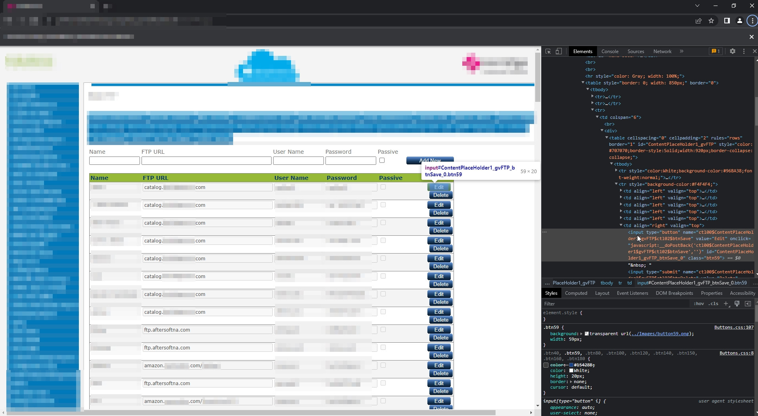The image size is (758, 416).
Task: Collapse the td align="right" node
Action: [x=621, y=225]
